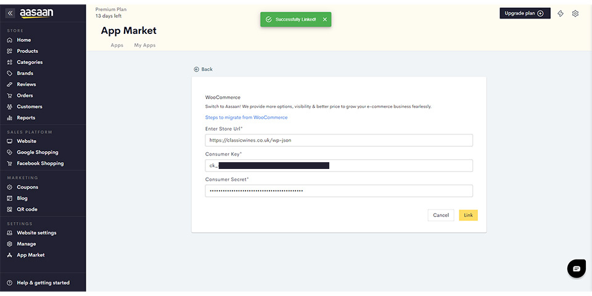Click the Blog document icon
The height and width of the screenshot is (296, 592).
(x=10, y=198)
